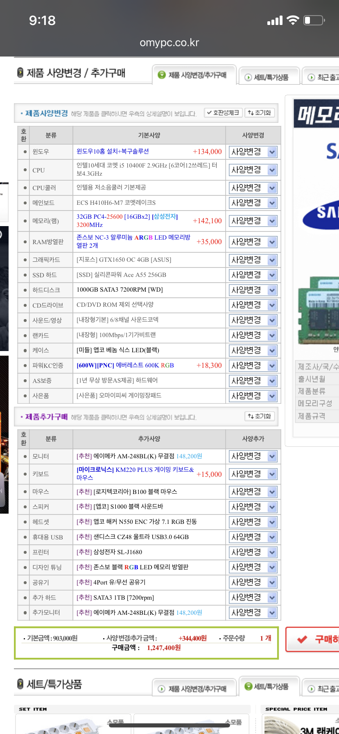Click 마이크로닉스 KM220 PLUS keyboard link

[x=135, y=473]
